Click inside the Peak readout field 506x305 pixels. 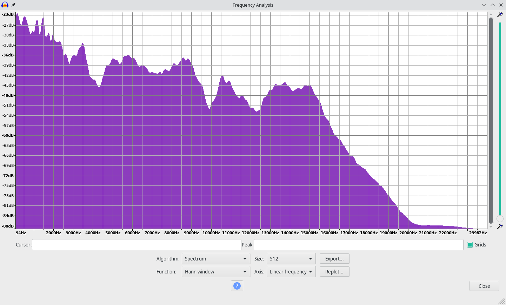click(x=358, y=245)
